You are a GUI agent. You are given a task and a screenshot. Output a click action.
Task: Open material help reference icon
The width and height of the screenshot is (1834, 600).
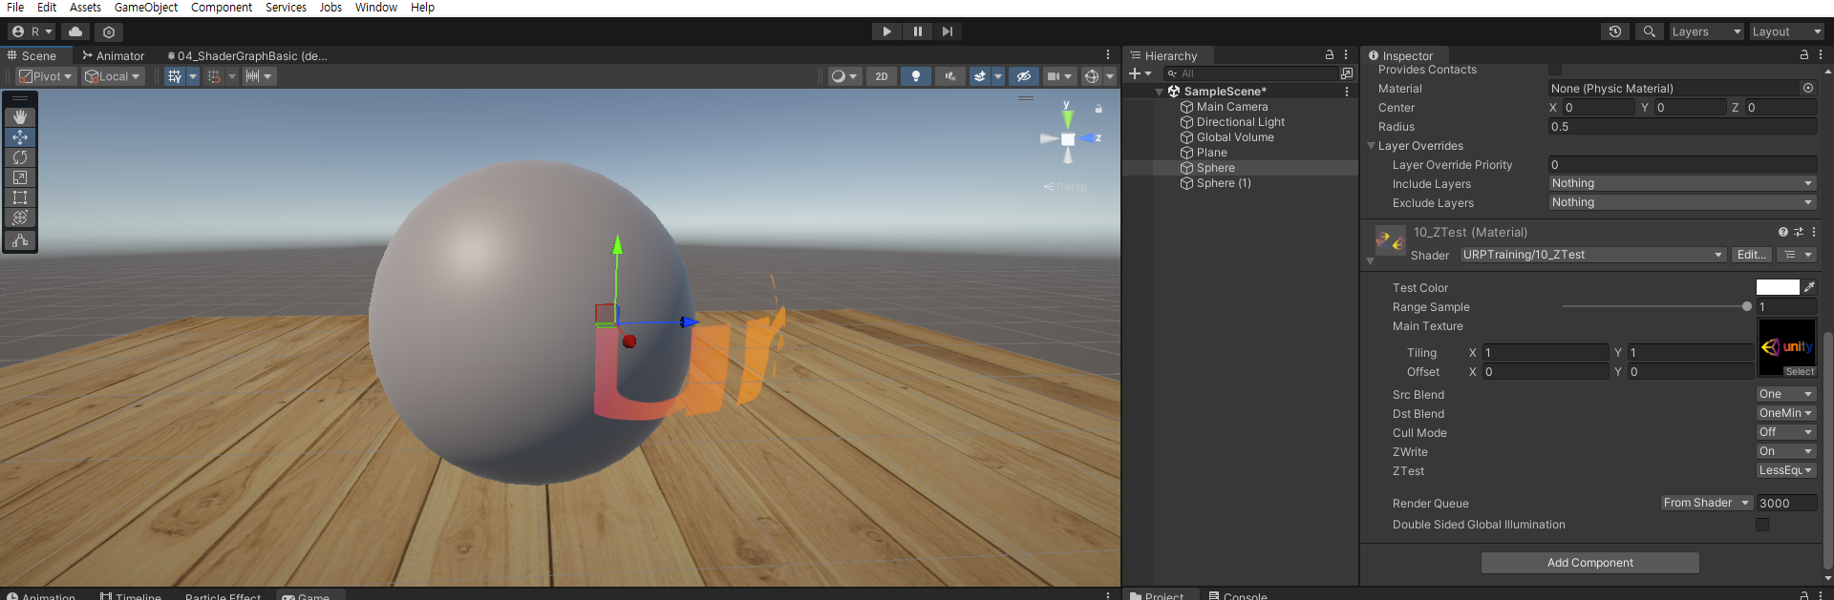(1782, 232)
